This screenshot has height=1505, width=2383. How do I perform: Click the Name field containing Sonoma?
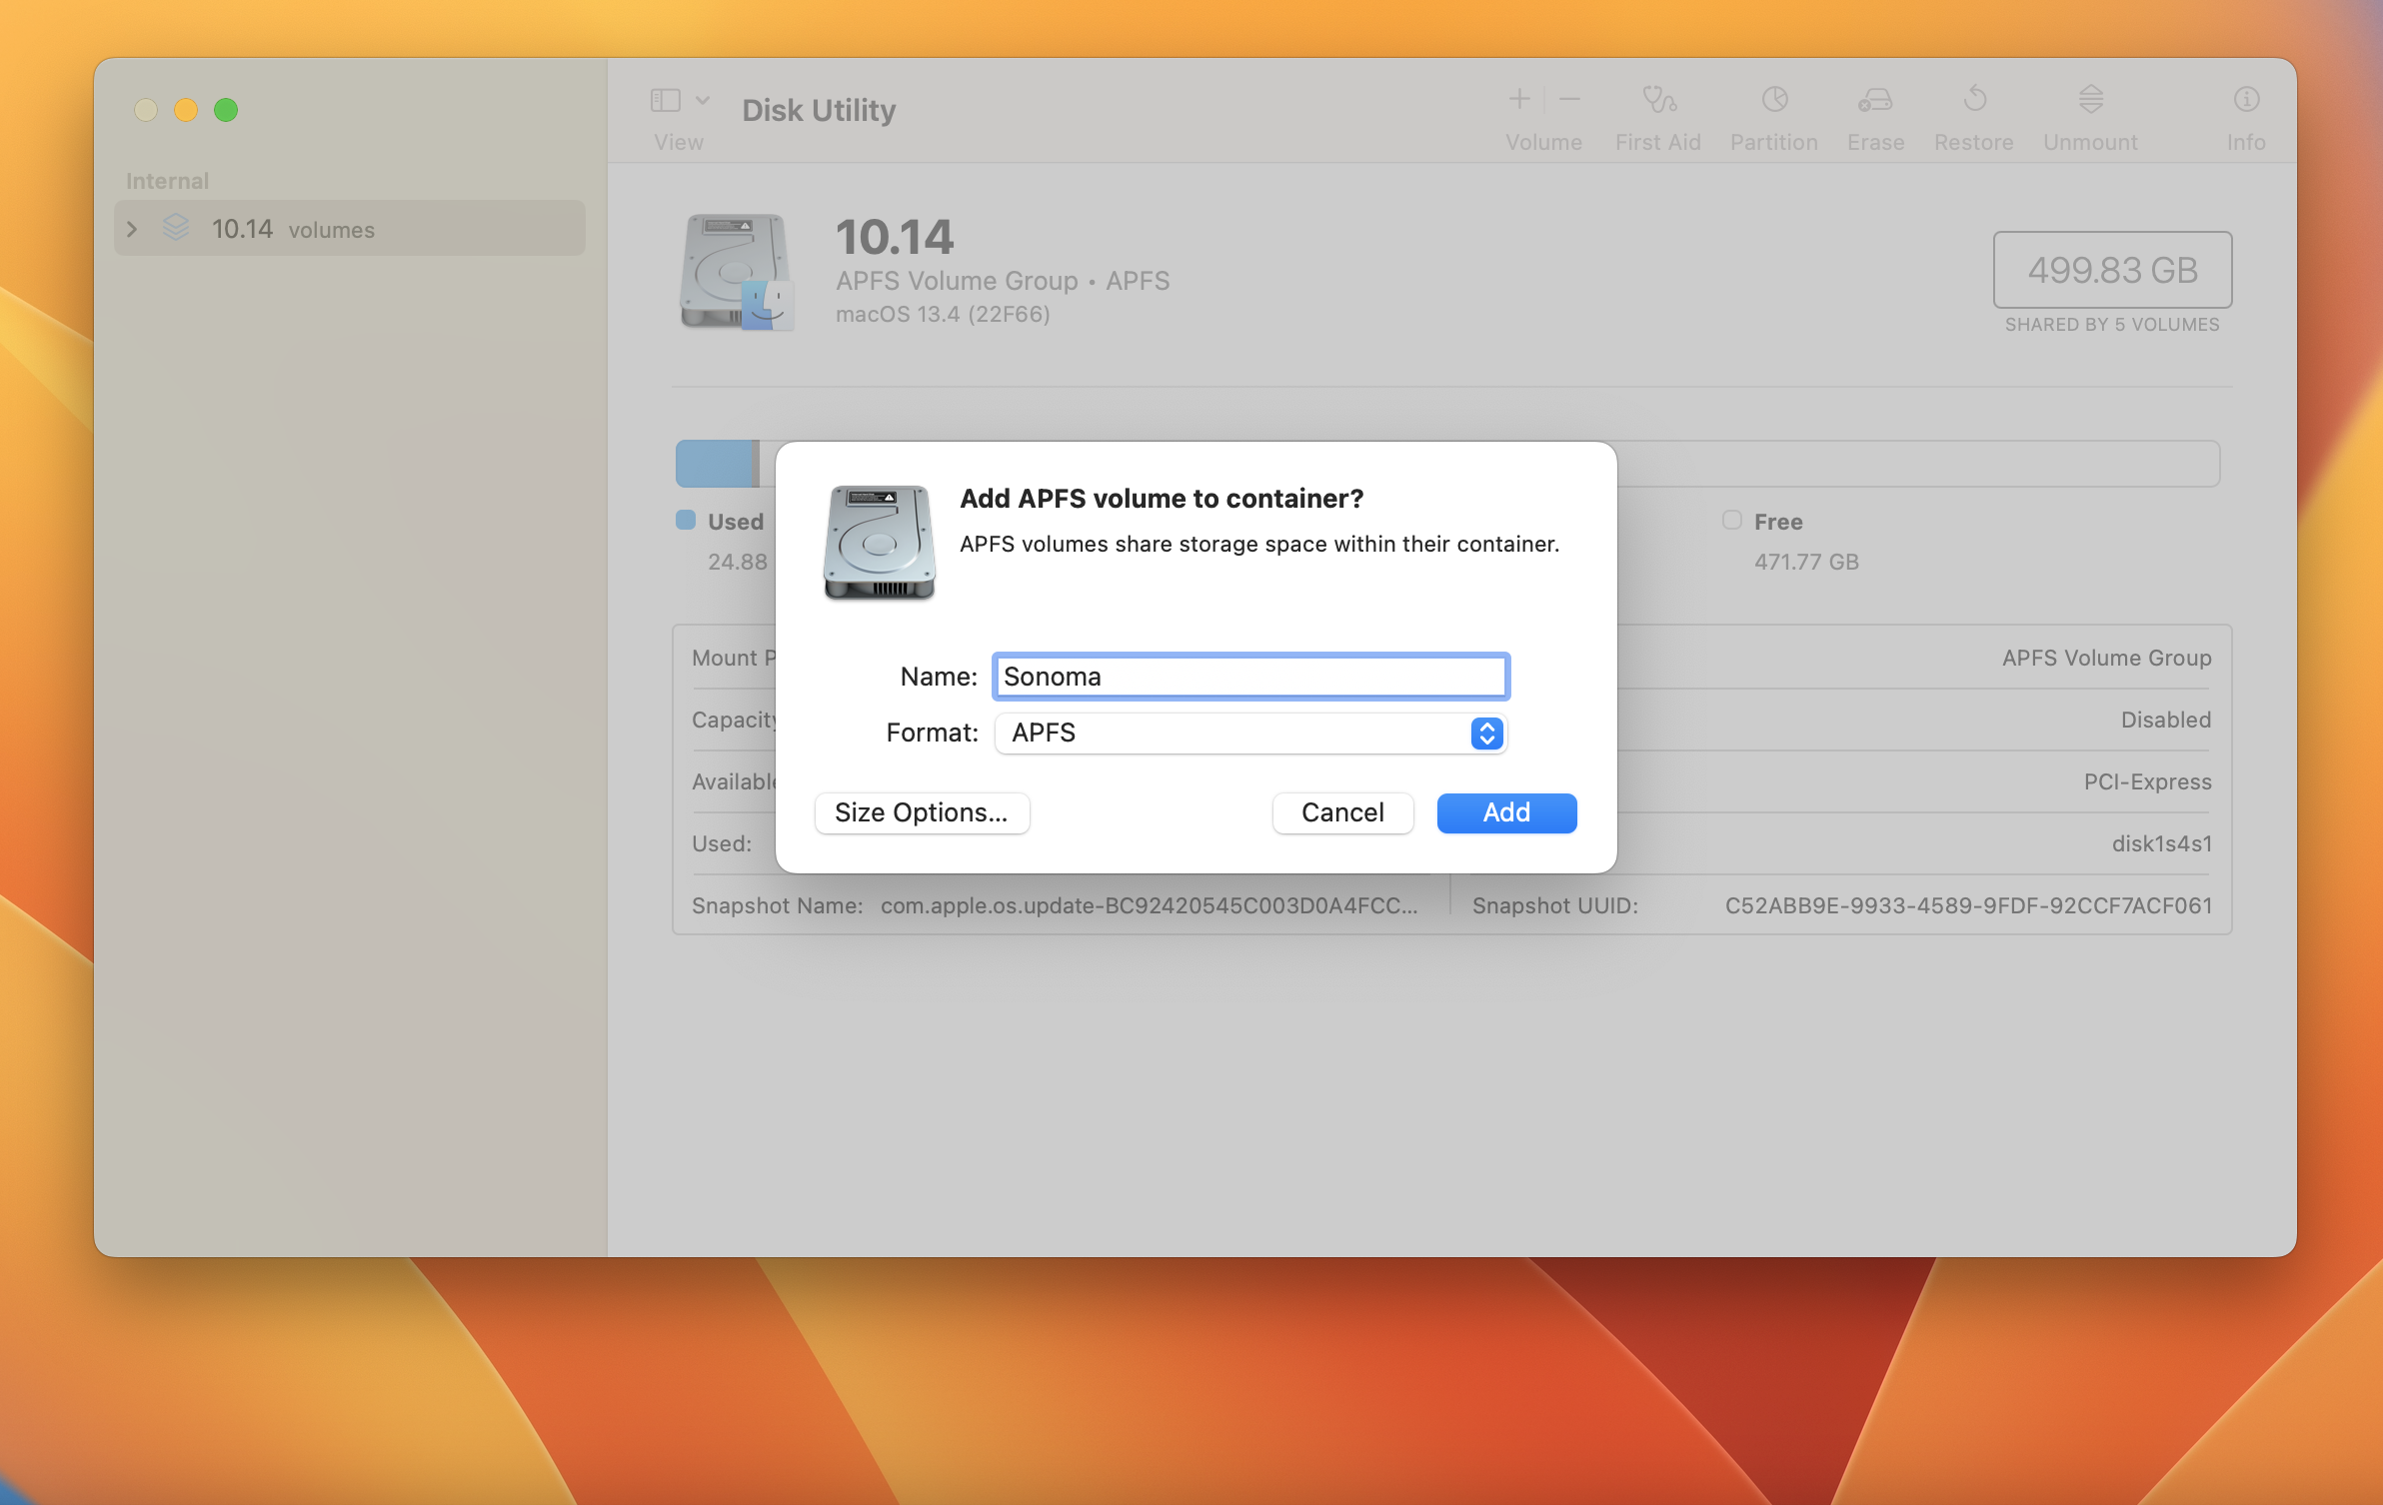click(x=1248, y=677)
